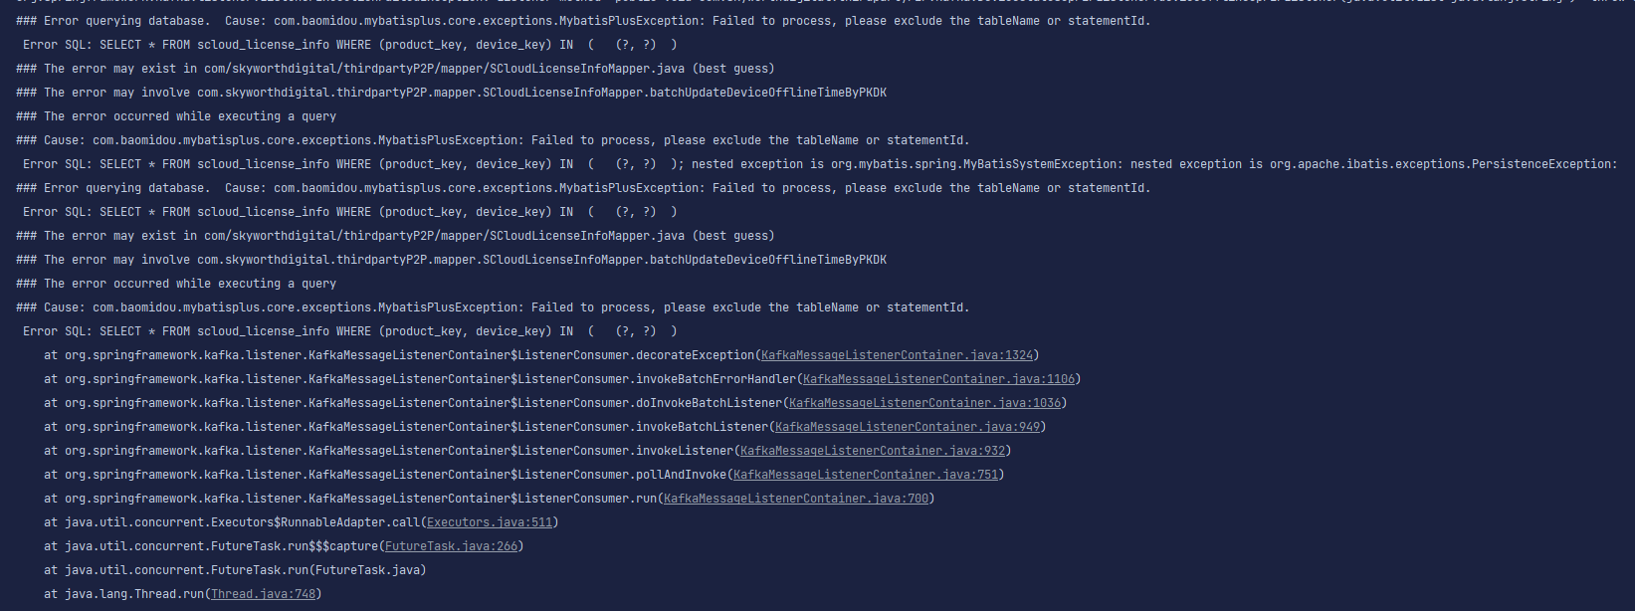Open Executors.java:511 source link
This screenshot has width=1635, height=611.
point(490,522)
